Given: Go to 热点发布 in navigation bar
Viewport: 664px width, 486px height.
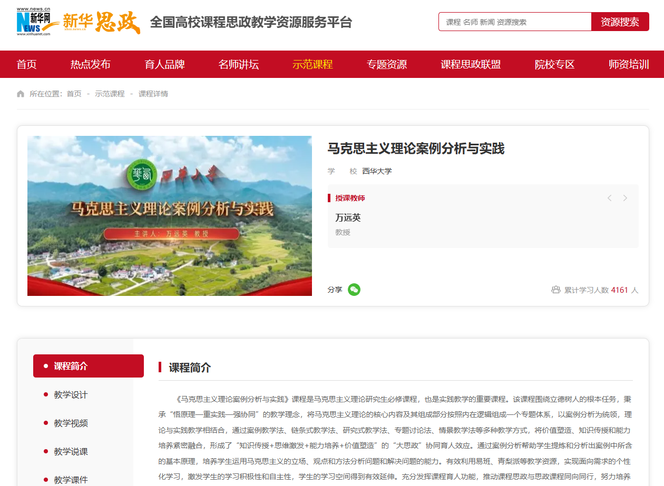Looking at the screenshot, I should pyautogui.click(x=91, y=64).
